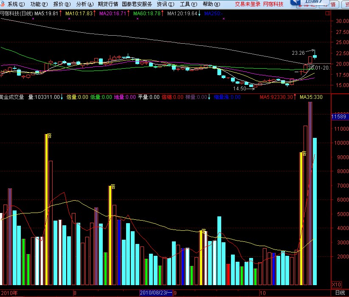Viewport: 349px width, 297px height.
Task: Open the 分析(A) menu
Action: pyautogui.click(x=85, y=4)
